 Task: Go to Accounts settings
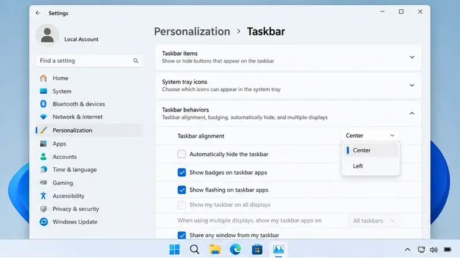click(89, 156)
